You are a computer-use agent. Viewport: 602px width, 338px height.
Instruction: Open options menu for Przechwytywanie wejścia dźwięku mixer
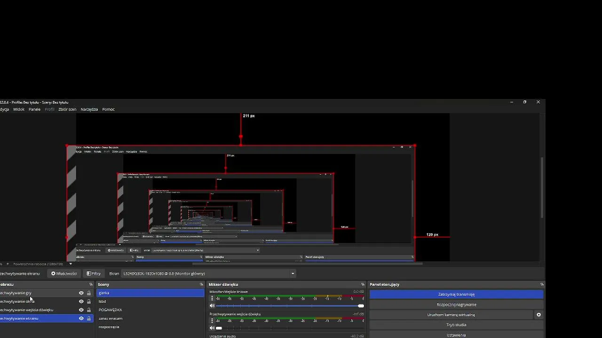coord(212,321)
